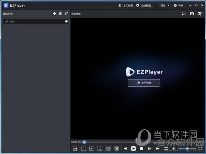Screen dimensions: 206x154
Task: Open system configuration gear
Action: [x=143, y=5]
